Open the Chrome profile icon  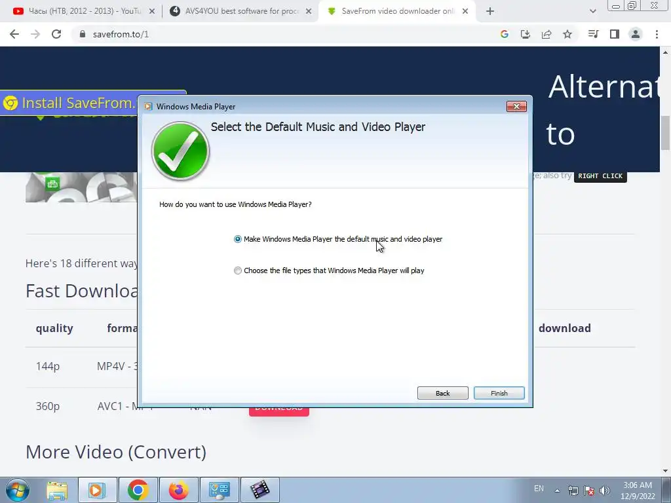(x=636, y=34)
